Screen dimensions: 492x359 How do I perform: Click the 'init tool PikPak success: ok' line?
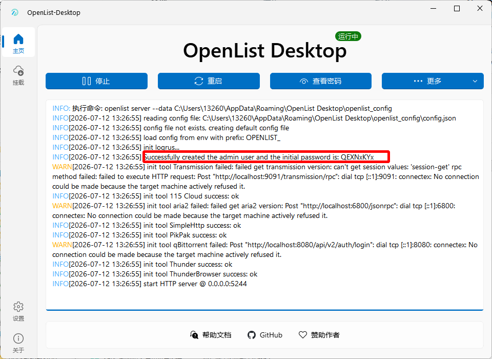139,235
